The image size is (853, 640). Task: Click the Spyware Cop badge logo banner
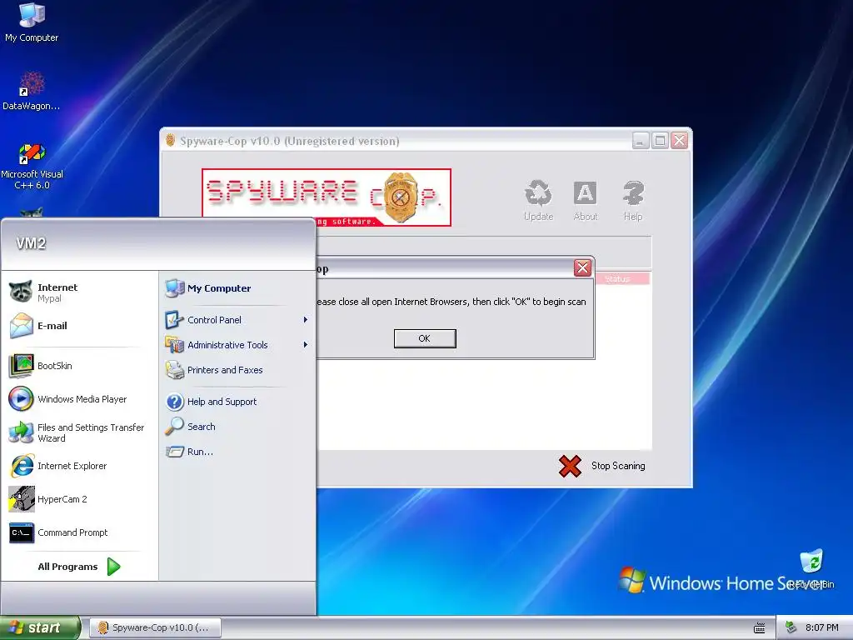point(327,197)
